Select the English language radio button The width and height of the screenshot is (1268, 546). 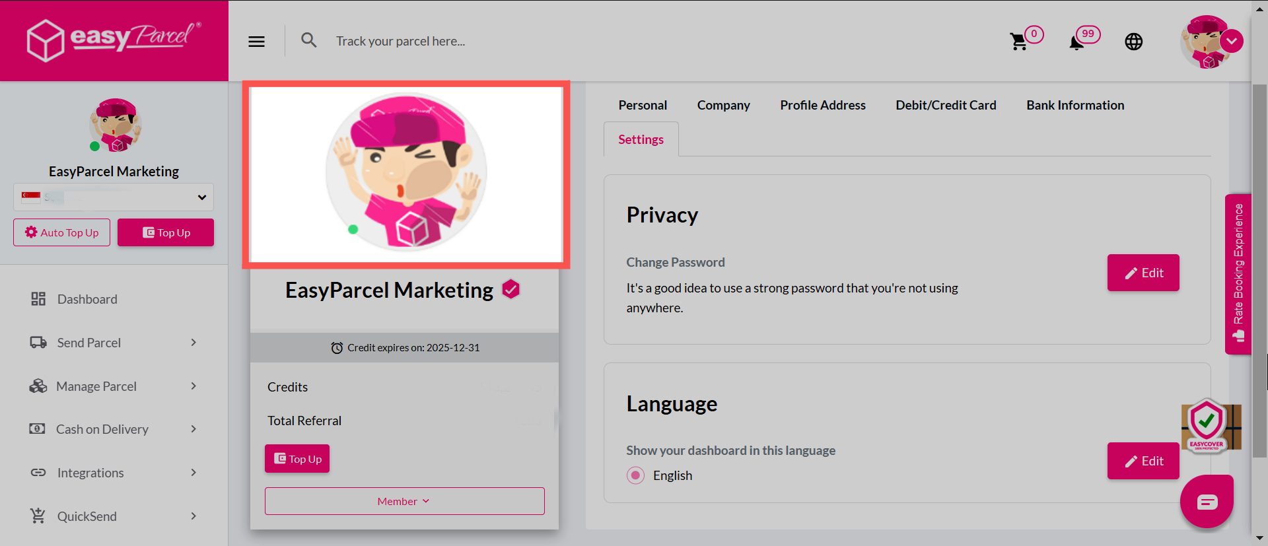click(635, 475)
